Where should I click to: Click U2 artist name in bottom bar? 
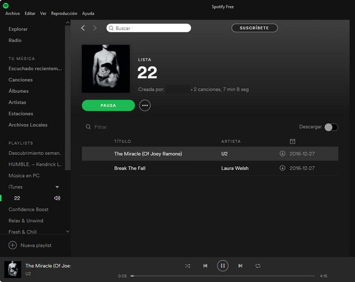pyautogui.click(x=28, y=273)
